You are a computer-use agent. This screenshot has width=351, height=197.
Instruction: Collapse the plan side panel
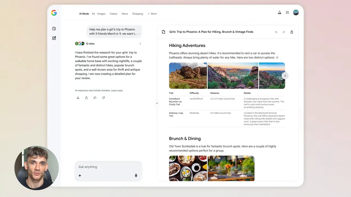(x=157, y=103)
